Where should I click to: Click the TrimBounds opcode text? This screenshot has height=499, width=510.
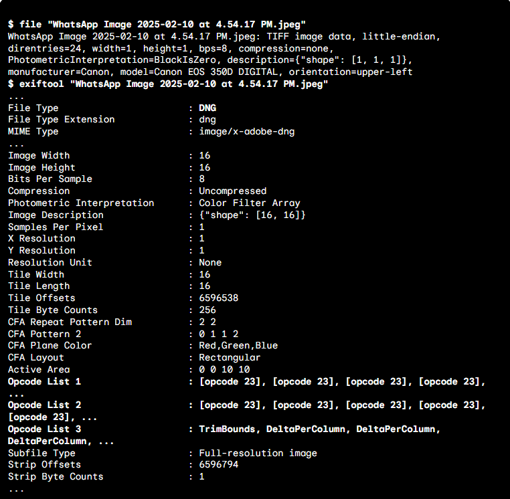point(227,429)
